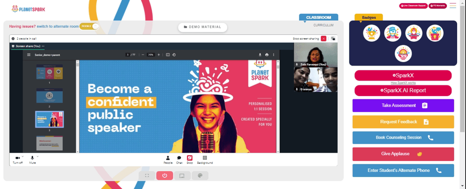466x189 pixels.
Task: Click Request Feedback button
Action: pos(403,121)
